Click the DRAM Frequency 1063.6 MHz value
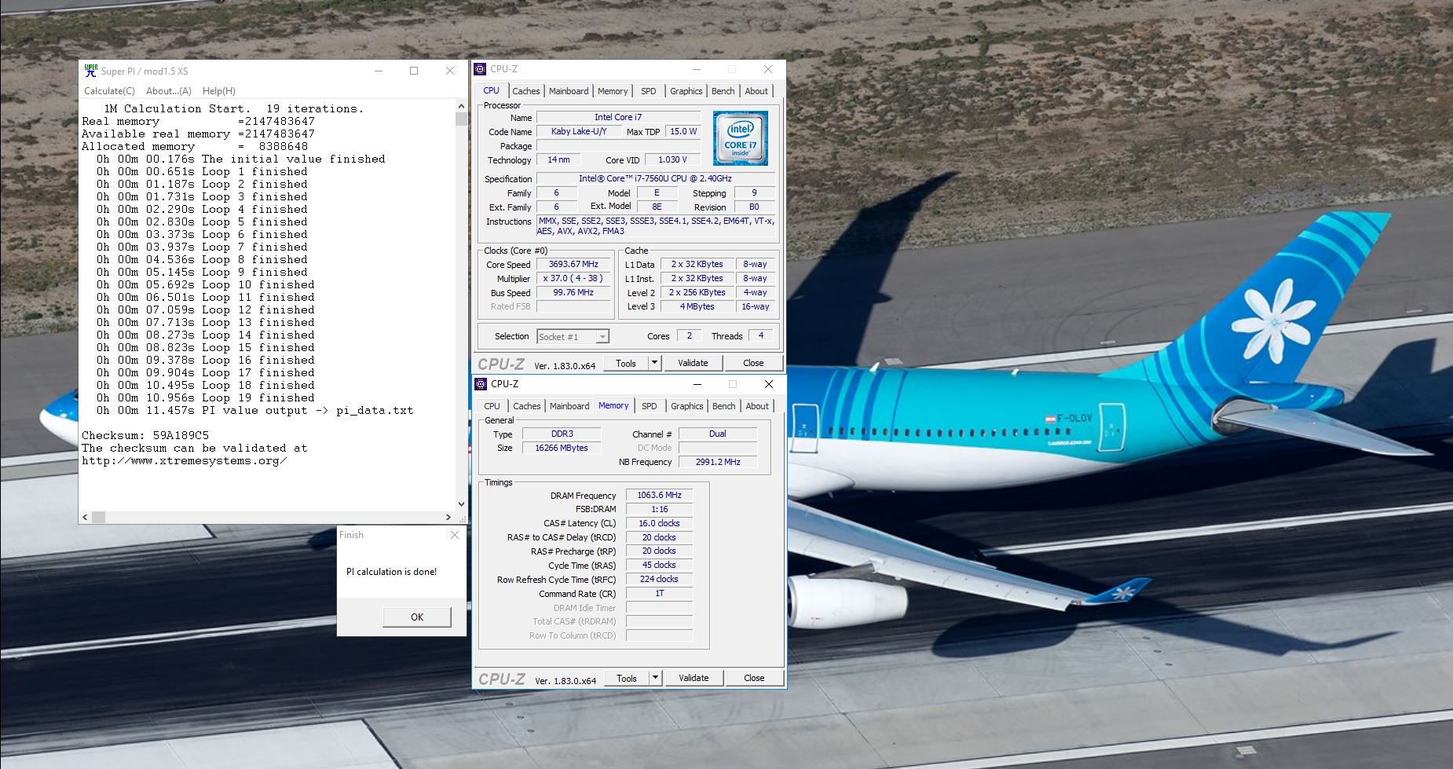The width and height of the screenshot is (1453, 769). coord(659,495)
